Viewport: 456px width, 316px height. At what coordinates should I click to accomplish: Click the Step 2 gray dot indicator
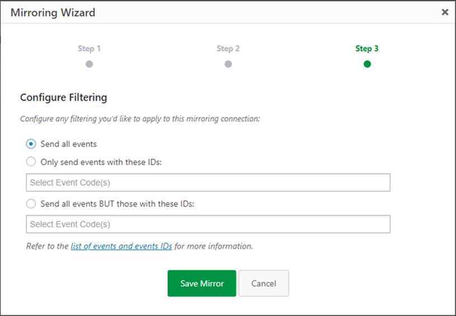tap(228, 64)
